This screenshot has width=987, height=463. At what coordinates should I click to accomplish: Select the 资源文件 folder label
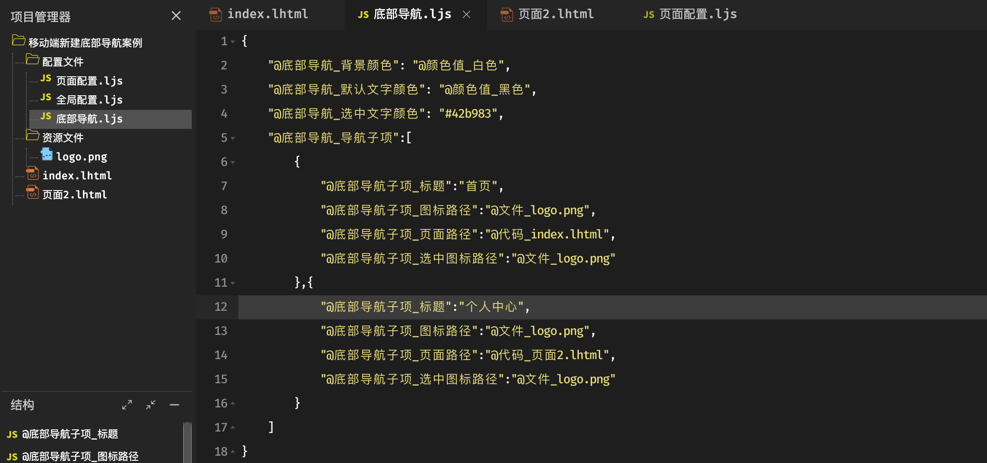click(63, 138)
